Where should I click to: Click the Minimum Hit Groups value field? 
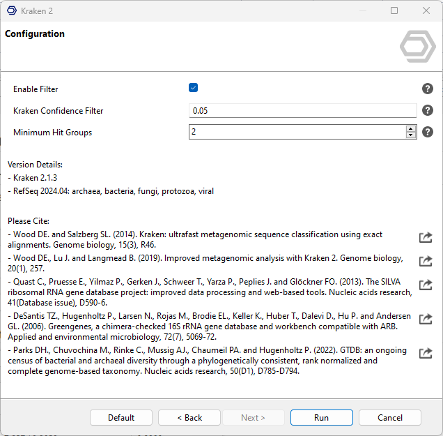point(296,132)
